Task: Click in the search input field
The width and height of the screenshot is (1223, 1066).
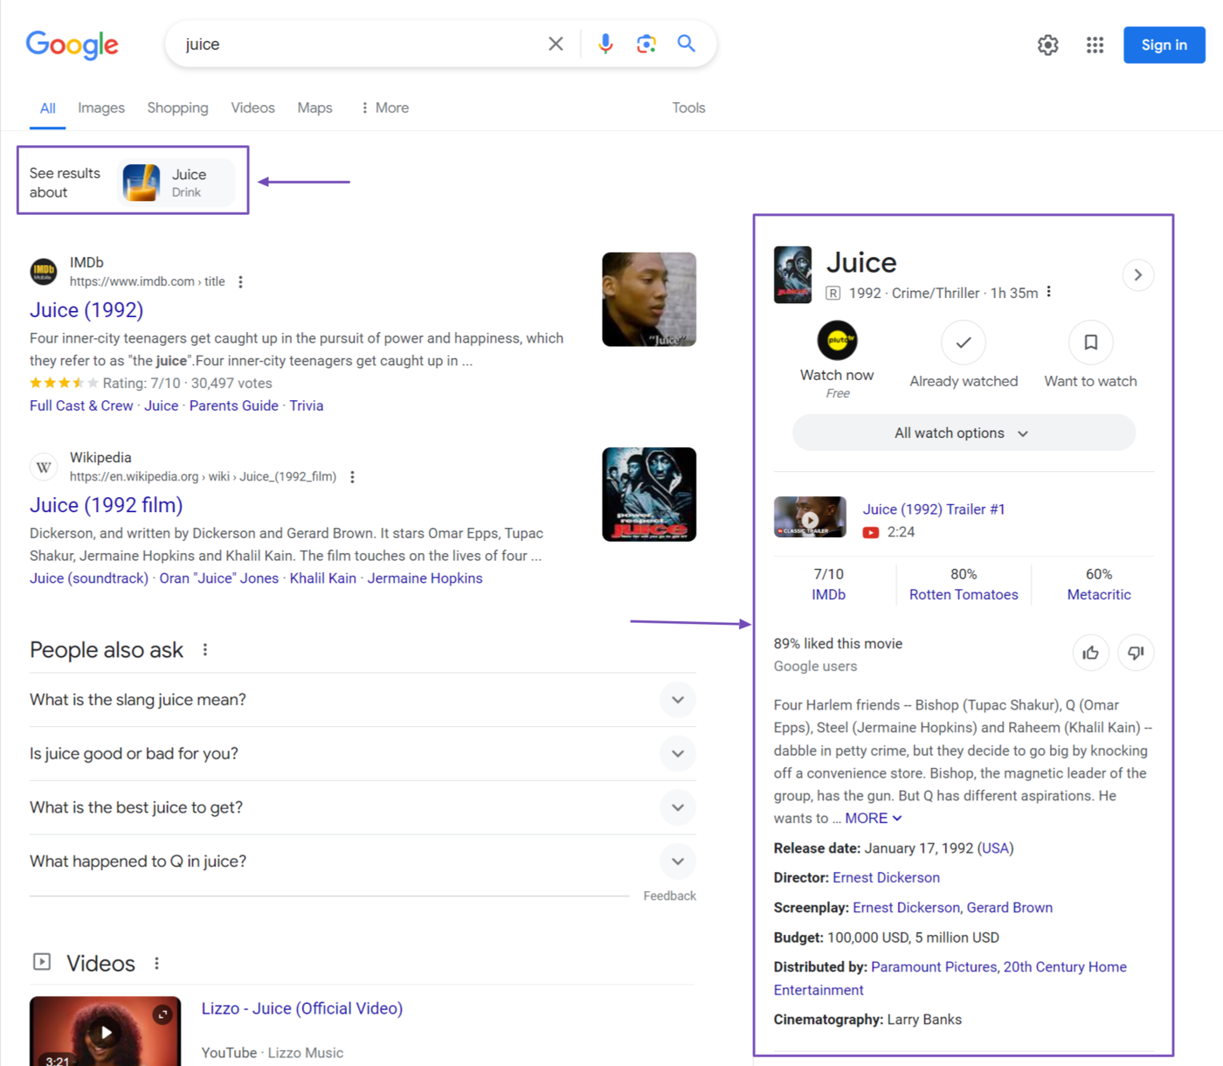Action: [x=358, y=44]
